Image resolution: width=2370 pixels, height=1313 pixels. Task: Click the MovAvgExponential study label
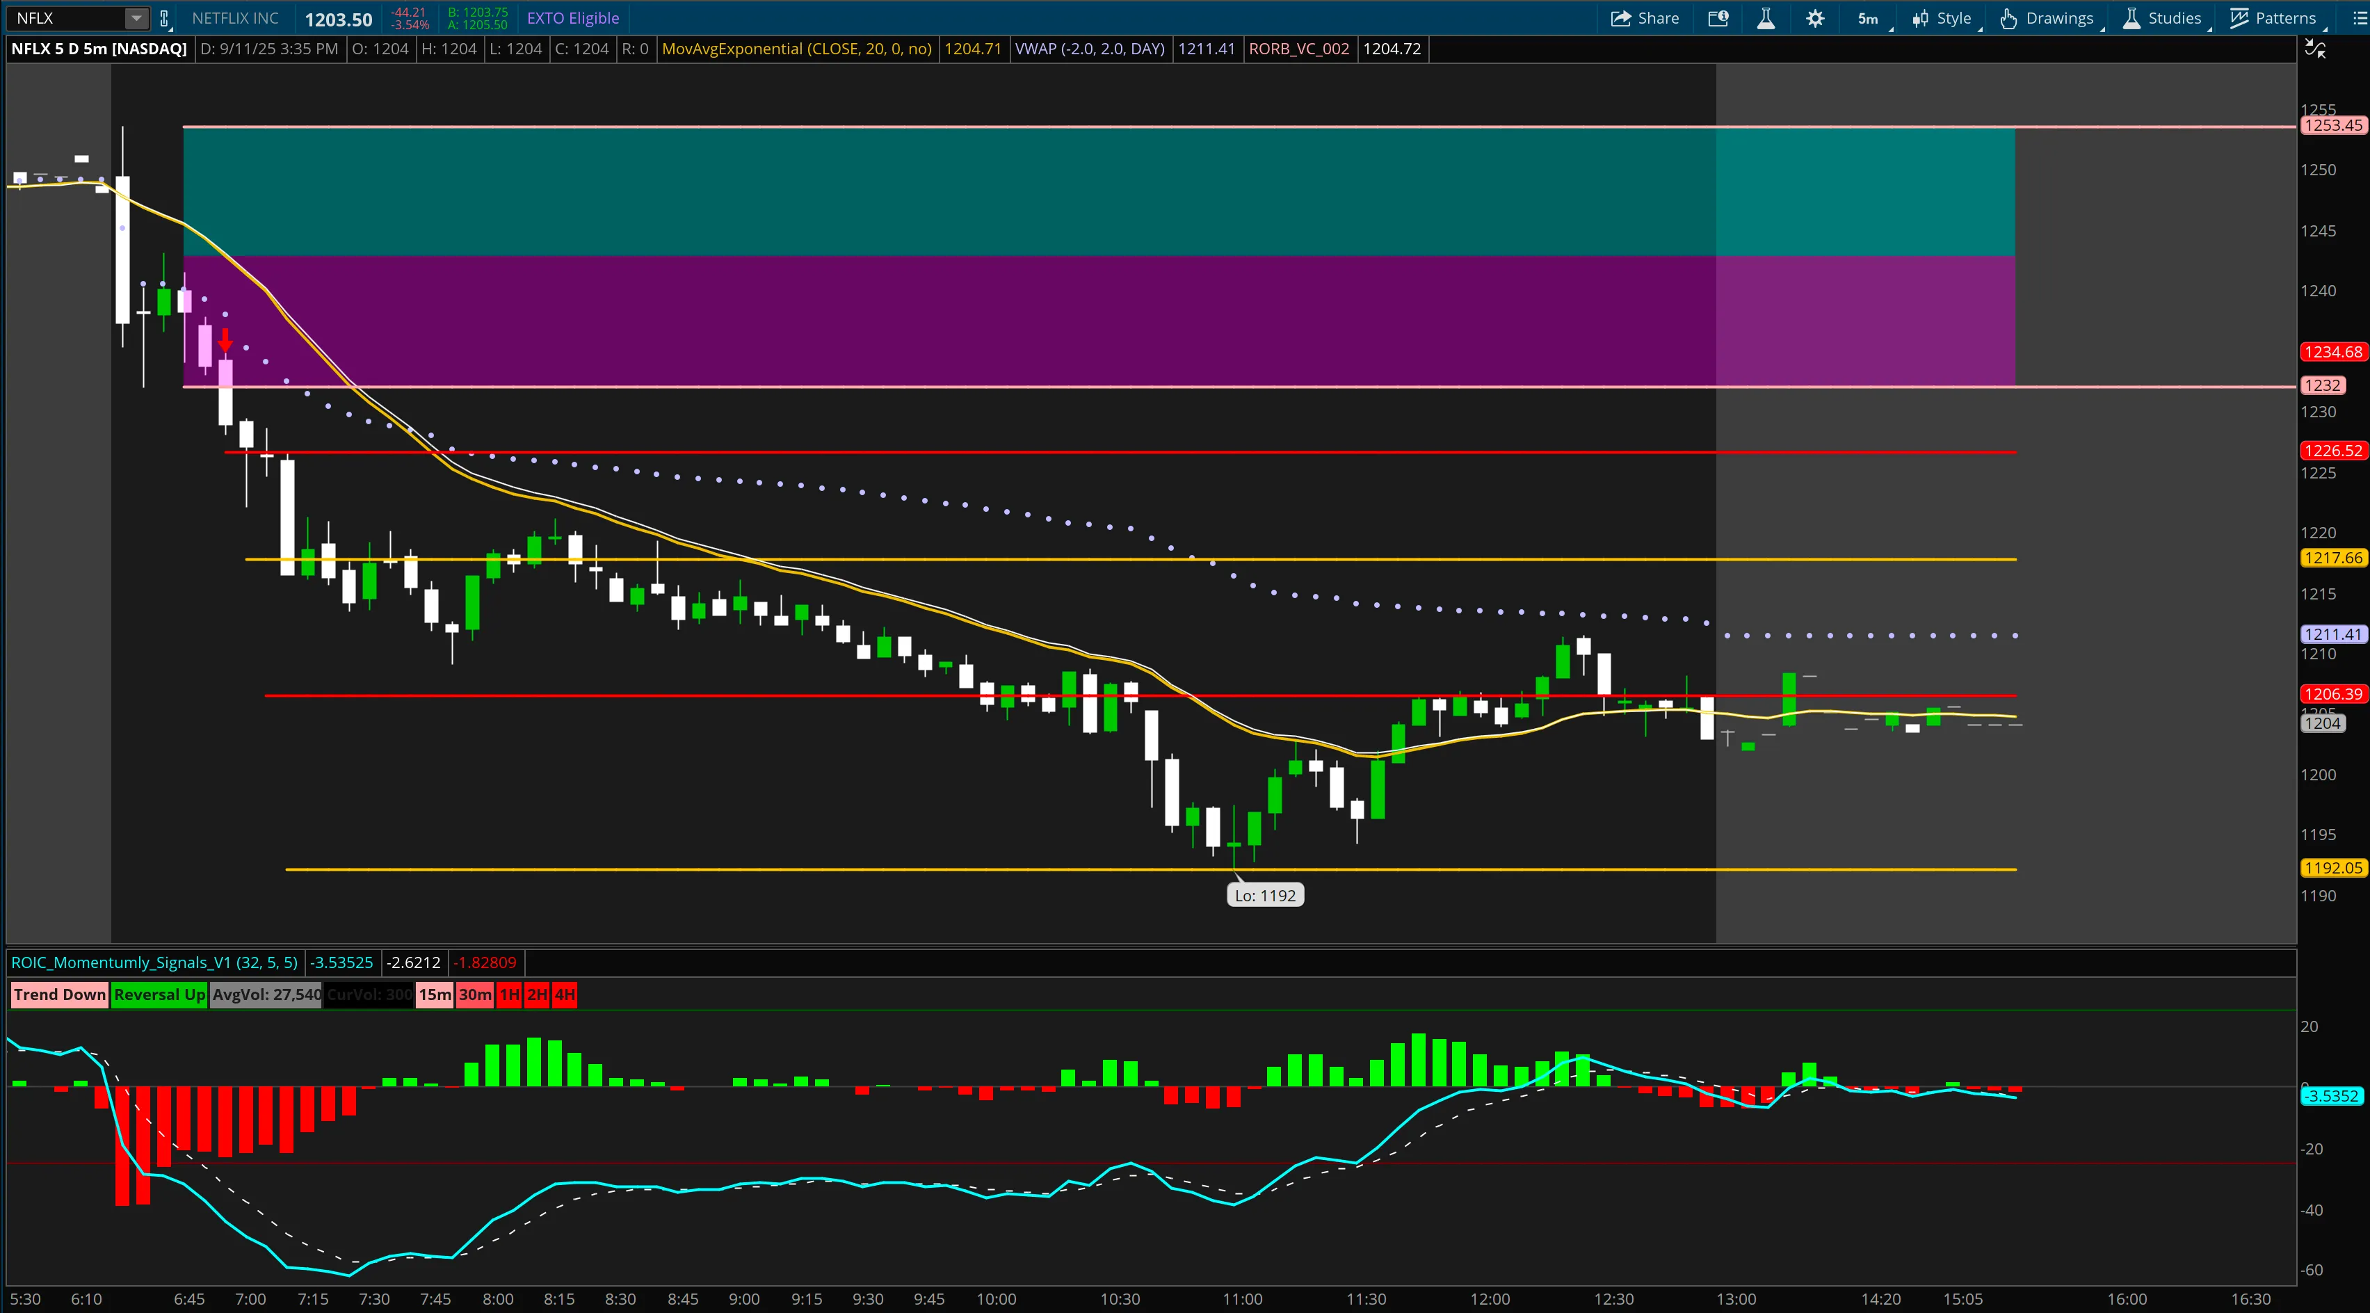(x=797, y=49)
